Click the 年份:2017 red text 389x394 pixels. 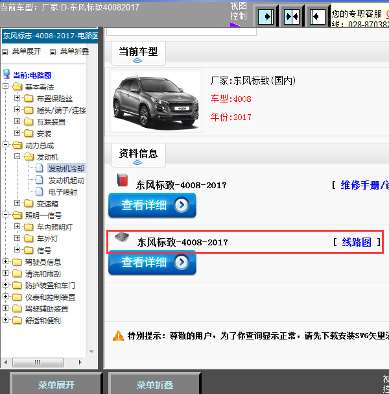(x=231, y=117)
